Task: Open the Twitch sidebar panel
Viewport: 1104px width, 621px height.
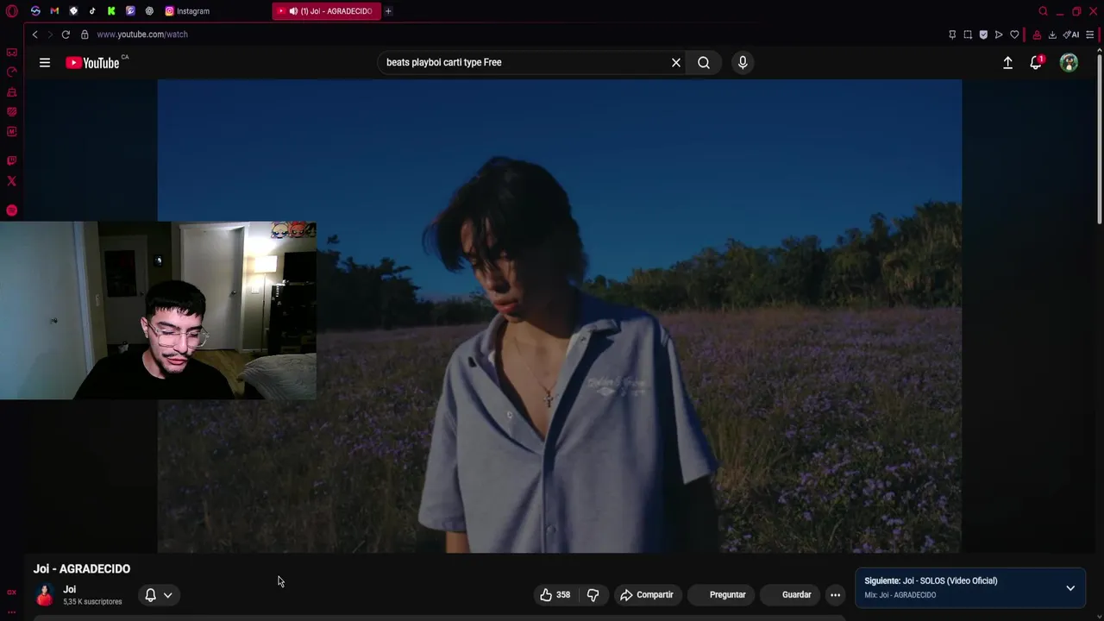Action: click(12, 160)
